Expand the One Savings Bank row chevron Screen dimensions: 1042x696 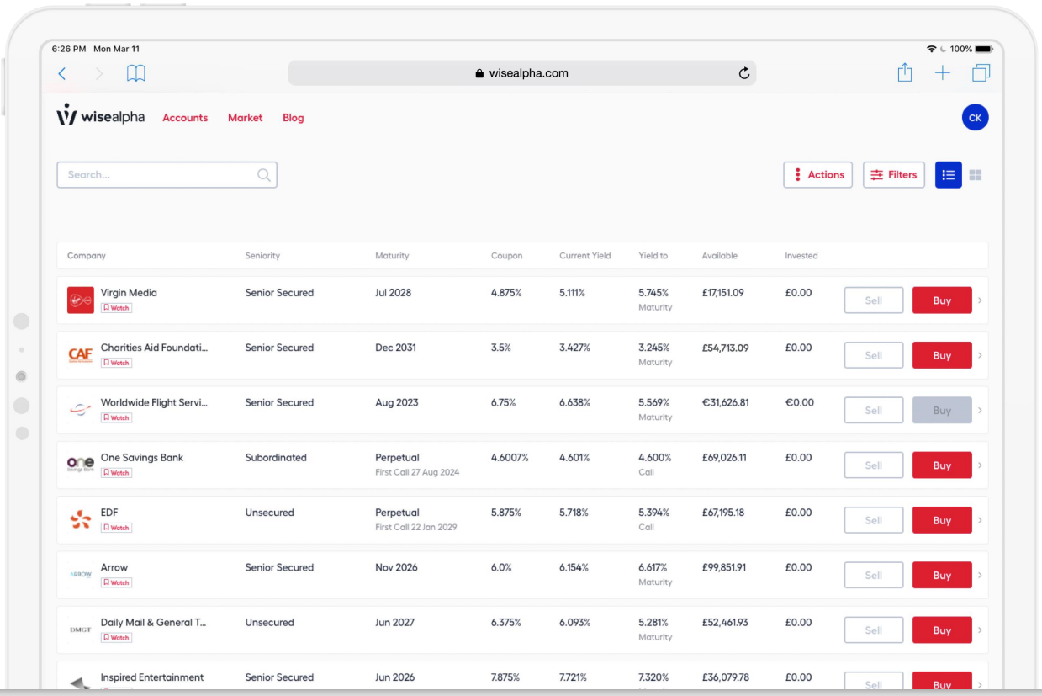981,465
